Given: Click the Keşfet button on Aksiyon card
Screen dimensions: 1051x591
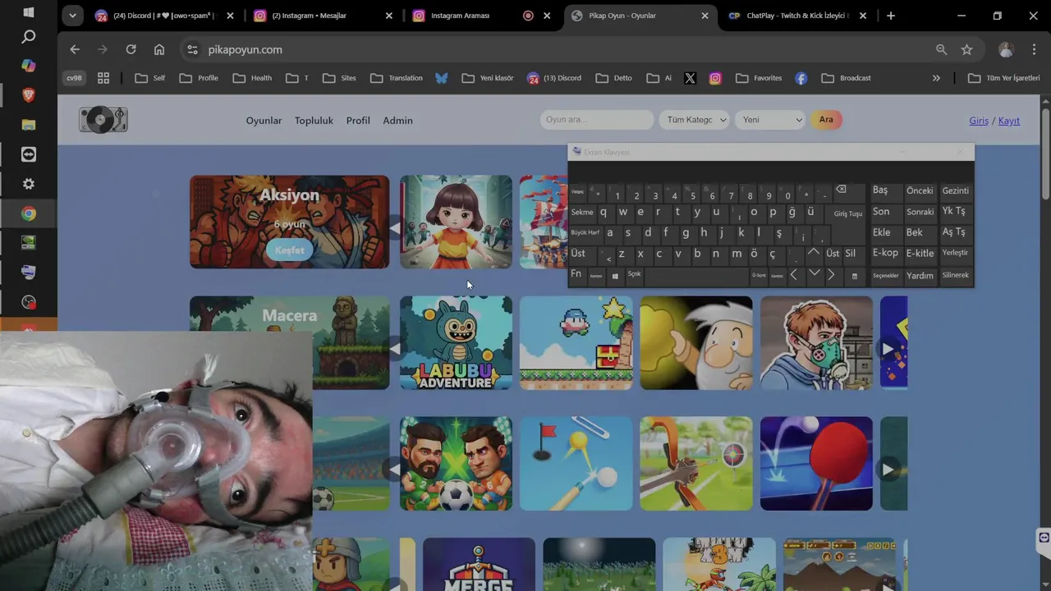Looking at the screenshot, I should click(289, 250).
